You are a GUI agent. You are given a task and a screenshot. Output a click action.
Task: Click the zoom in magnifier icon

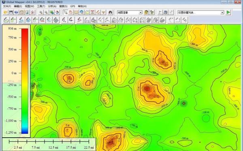pyautogui.click(x=41, y=13)
